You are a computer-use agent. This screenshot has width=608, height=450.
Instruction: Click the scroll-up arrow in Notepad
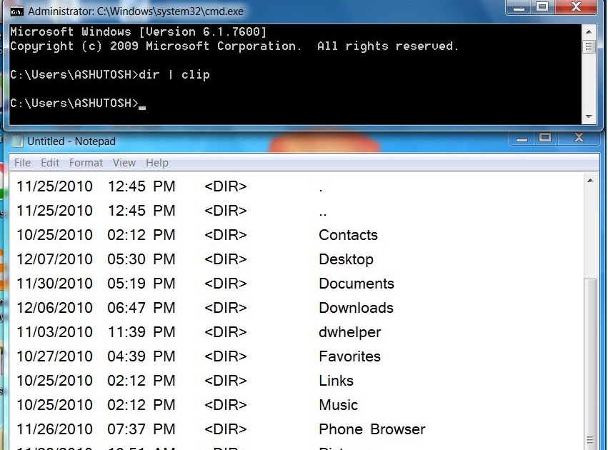(x=592, y=179)
